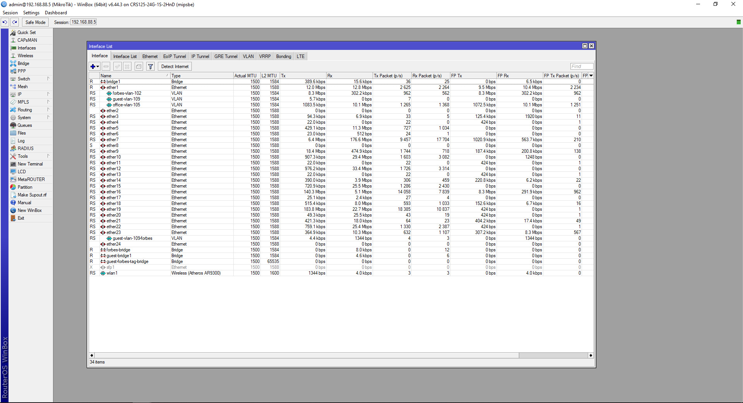Screen dimensions: 743x403
Task: Click the Redo arrow in the toolbar
Action: pos(15,22)
